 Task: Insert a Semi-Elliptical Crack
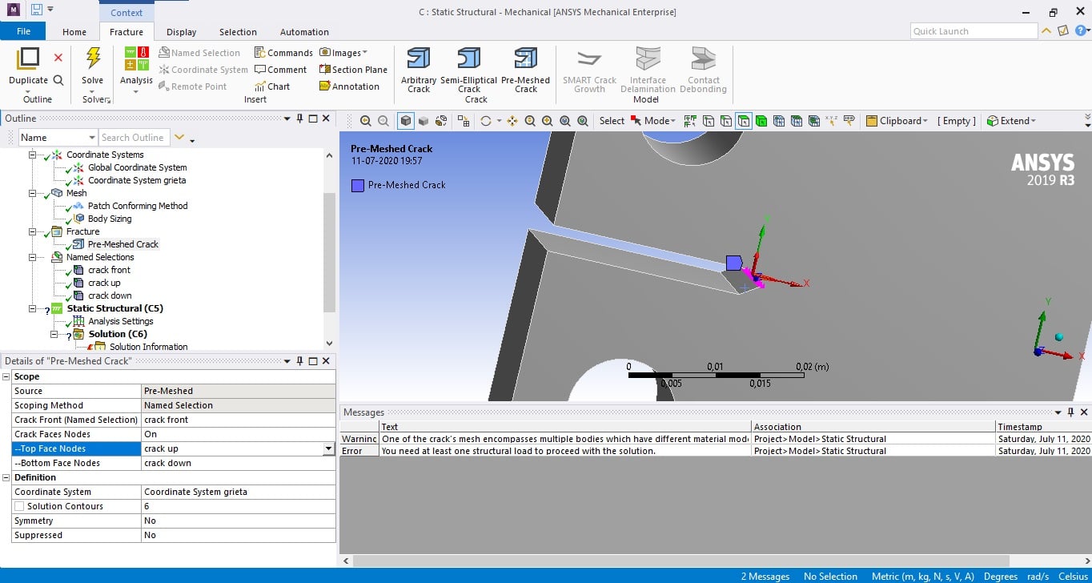click(x=469, y=70)
